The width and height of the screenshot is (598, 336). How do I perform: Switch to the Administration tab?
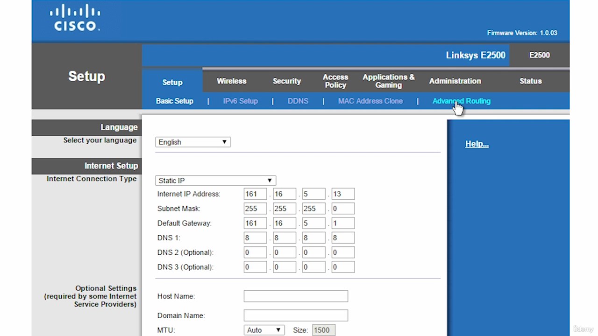pyautogui.click(x=455, y=81)
